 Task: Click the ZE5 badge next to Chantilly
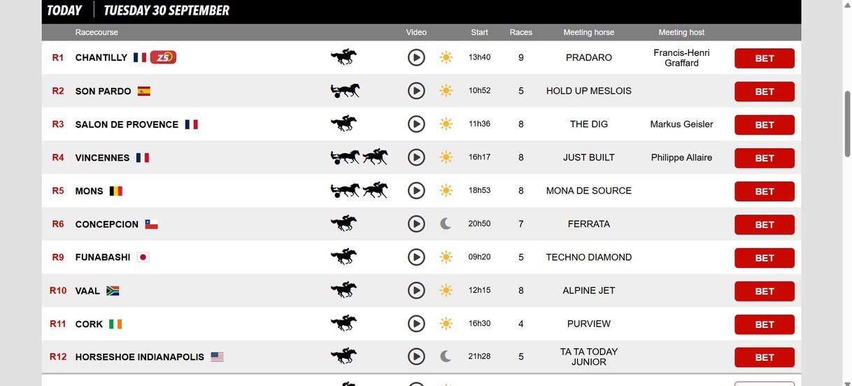pyautogui.click(x=163, y=57)
